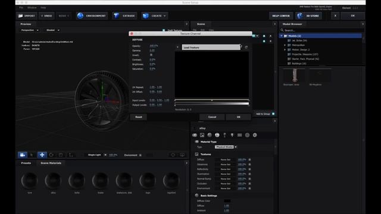
Task: Switch to the Presets tab
Action: pos(26,163)
